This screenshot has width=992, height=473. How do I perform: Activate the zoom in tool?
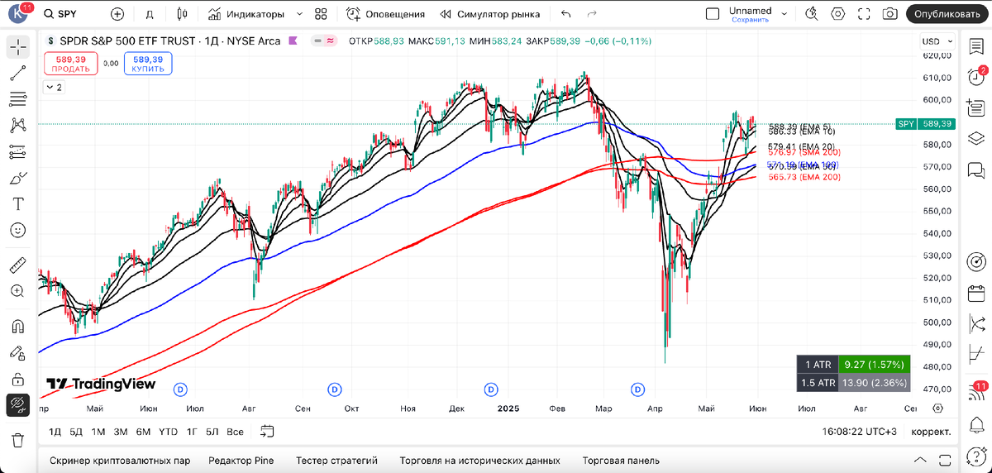point(17,291)
